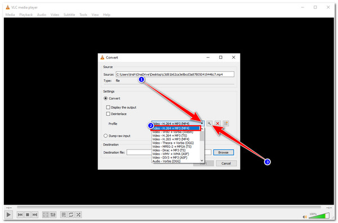Click the Browse button for destination
This screenshot has height=223, width=338.
pos(223,152)
